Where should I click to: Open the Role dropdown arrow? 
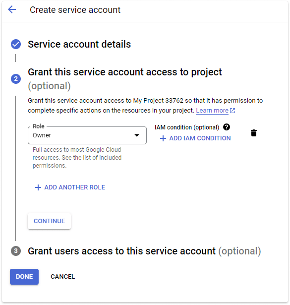tap(137, 135)
